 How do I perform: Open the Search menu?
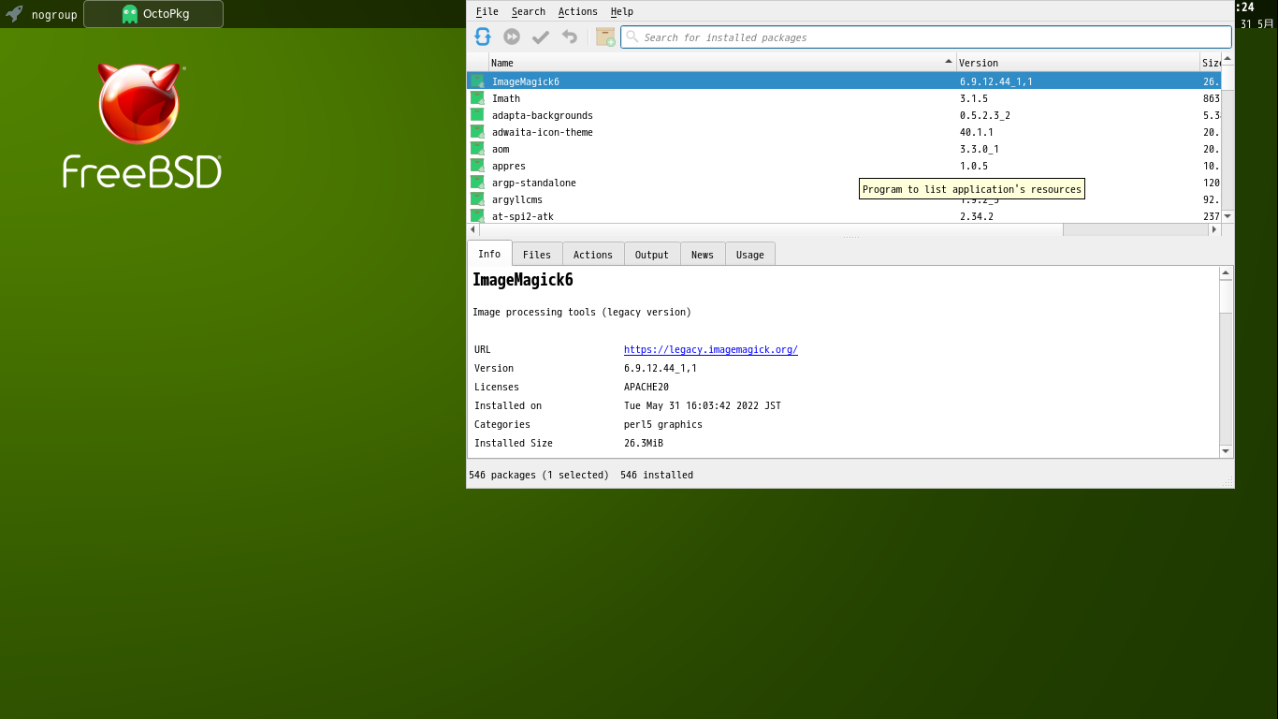(528, 11)
